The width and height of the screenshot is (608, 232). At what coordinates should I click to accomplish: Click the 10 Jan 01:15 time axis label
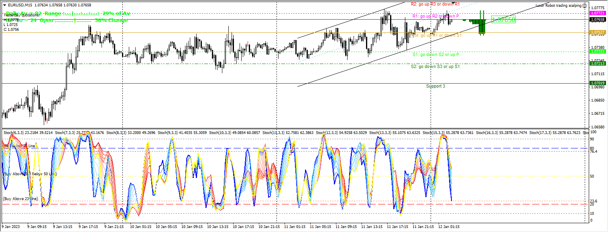pos(140,227)
